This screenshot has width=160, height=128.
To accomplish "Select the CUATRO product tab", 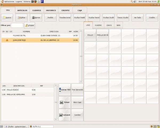I will (x=98, y=25).
